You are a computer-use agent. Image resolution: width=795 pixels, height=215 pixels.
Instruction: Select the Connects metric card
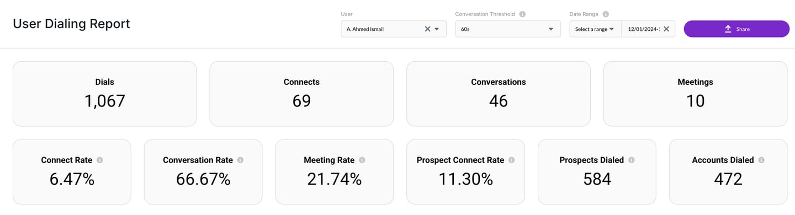coord(301,94)
